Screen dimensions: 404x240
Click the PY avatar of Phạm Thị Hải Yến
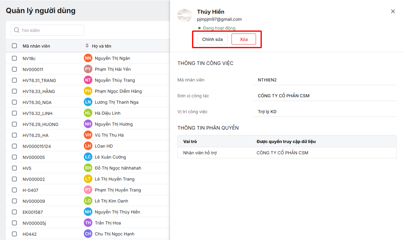point(88,69)
